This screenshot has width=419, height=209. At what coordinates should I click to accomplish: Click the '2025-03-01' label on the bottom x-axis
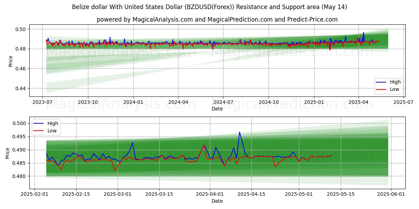(118, 194)
